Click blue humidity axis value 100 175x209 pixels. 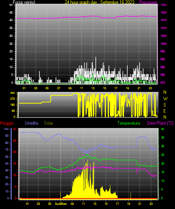(x=6, y=129)
